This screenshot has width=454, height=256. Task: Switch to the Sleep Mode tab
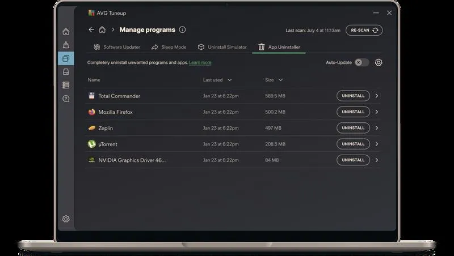(x=169, y=47)
